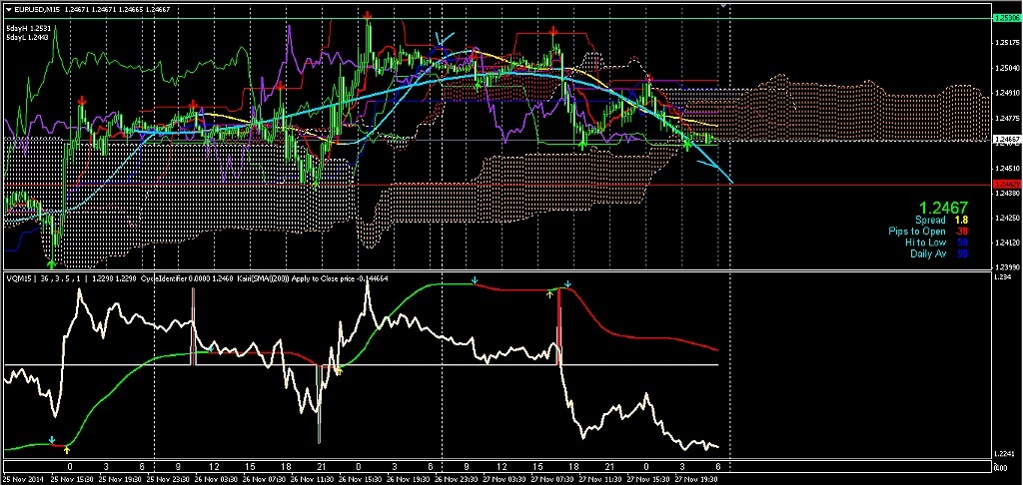The image size is (1023, 485).
Task: Click the white 1.24667 current price tag
Action: (x=1006, y=140)
